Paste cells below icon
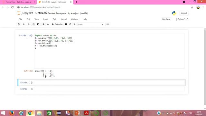This screenshot has height=116, width=206. [38, 24]
